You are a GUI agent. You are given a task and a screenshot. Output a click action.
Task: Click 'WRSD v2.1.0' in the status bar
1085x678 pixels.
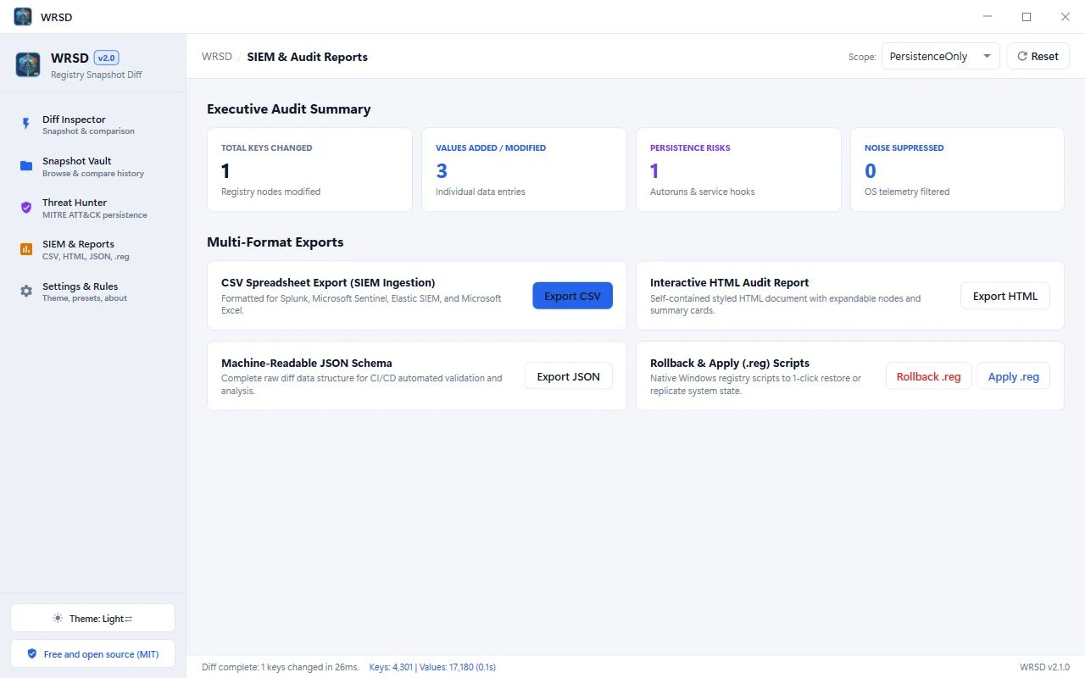(1044, 667)
